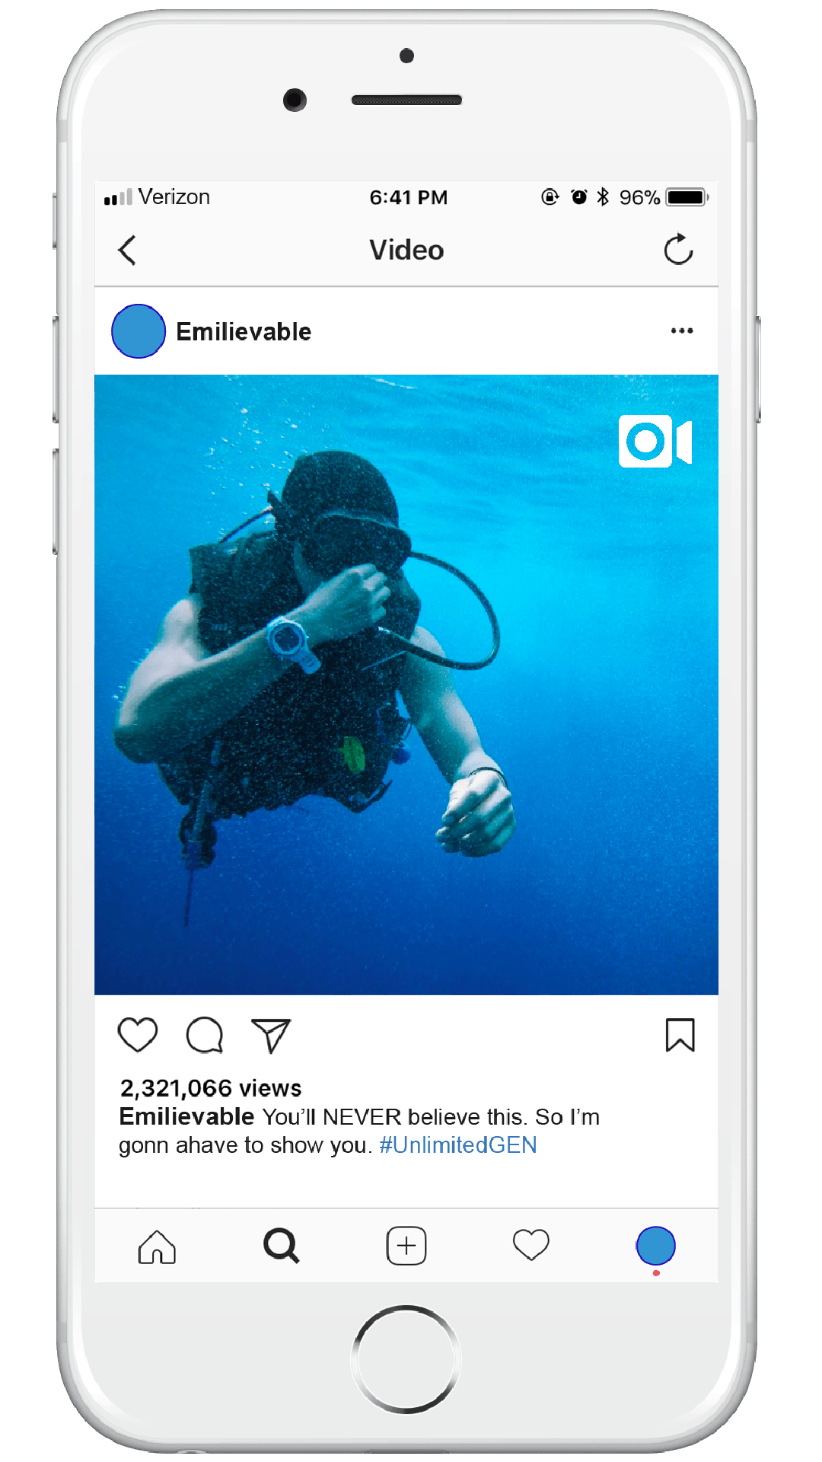View the 2,321,066 views count
Viewport: 822px width, 1462px height.
pyautogui.click(x=211, y=1088)
